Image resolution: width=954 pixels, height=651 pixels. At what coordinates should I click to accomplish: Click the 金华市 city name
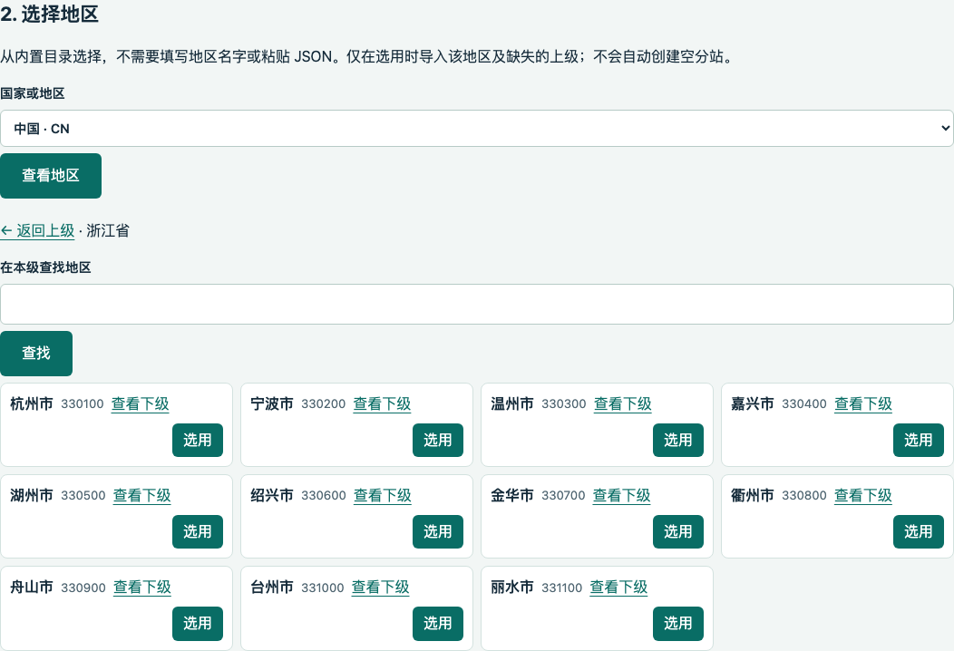[x=512, y=496]
